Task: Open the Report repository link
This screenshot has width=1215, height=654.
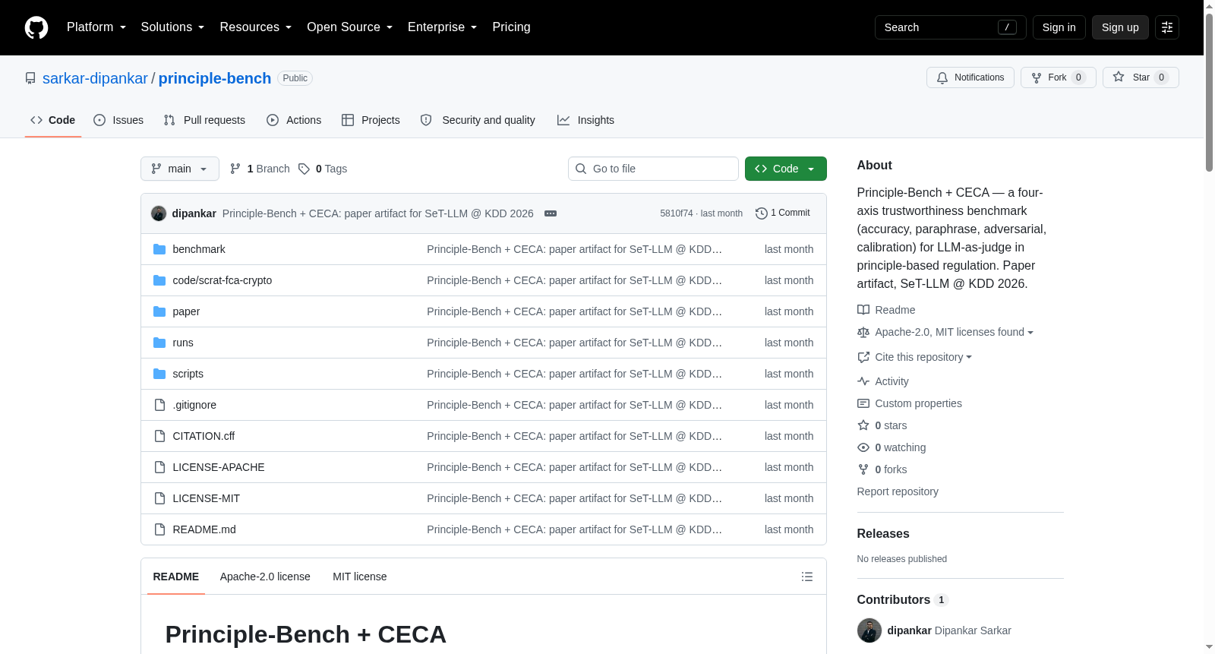Action: [898, 491]
